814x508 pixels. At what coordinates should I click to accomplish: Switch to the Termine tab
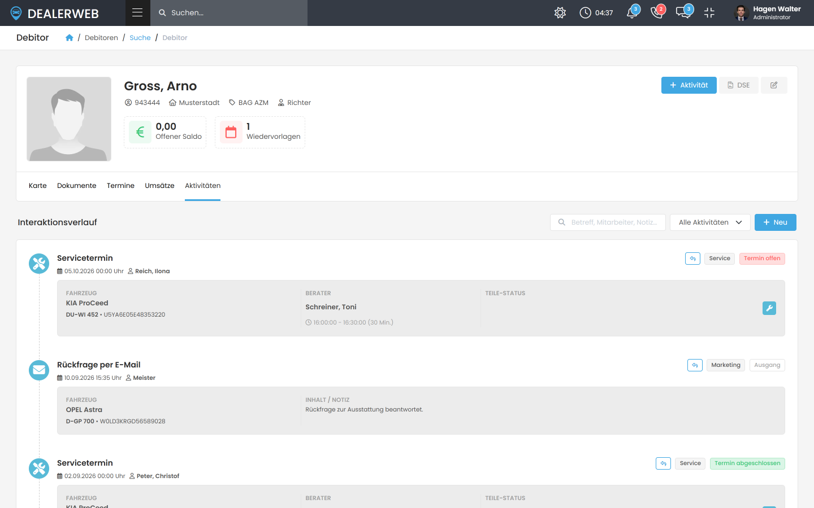(120, 186)
